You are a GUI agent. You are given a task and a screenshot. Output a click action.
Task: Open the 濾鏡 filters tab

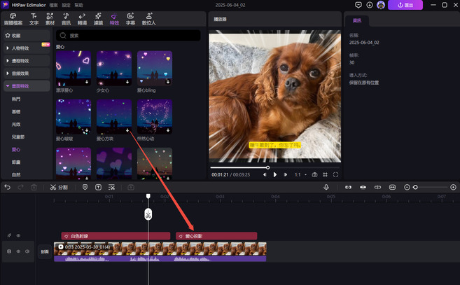[98, 19]
